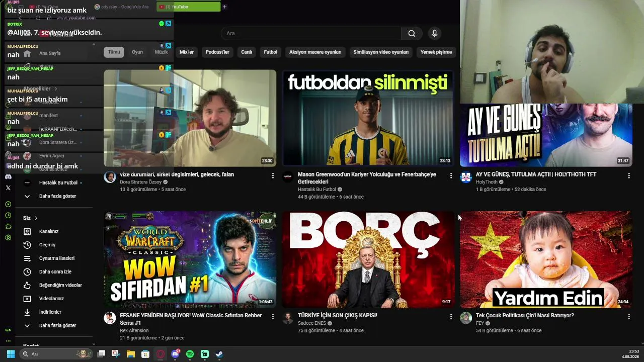Select 'Aksiyon-macera oyunları' filter chip
644x362 pixels.
point(315,52)
